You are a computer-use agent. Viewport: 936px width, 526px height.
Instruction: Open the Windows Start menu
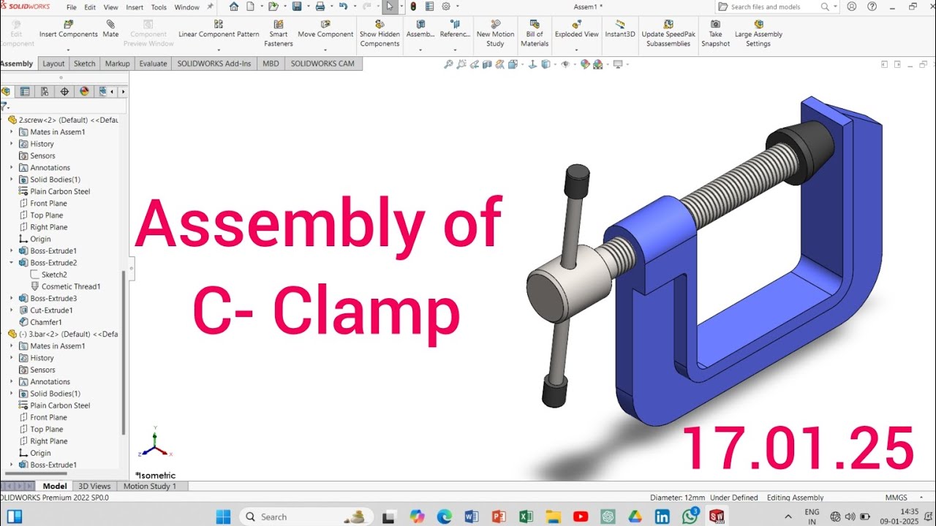[223, 517]
